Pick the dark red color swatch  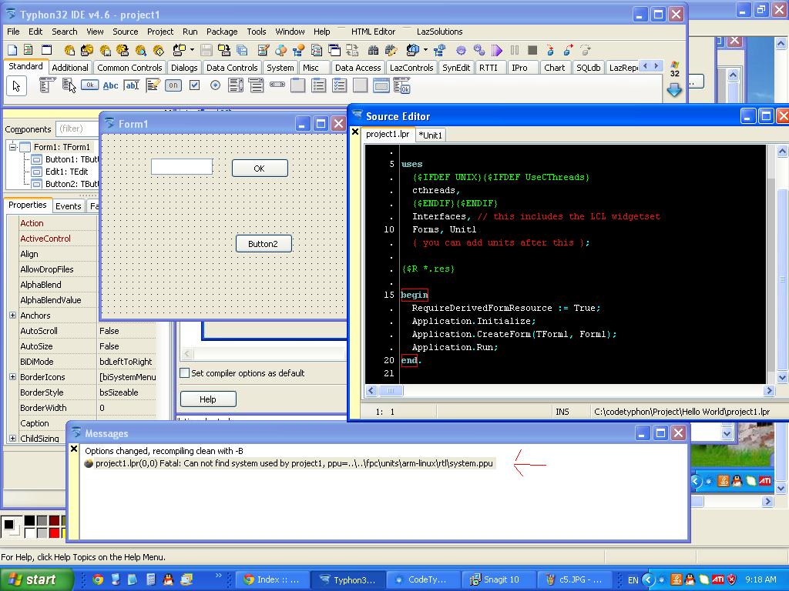55,521
